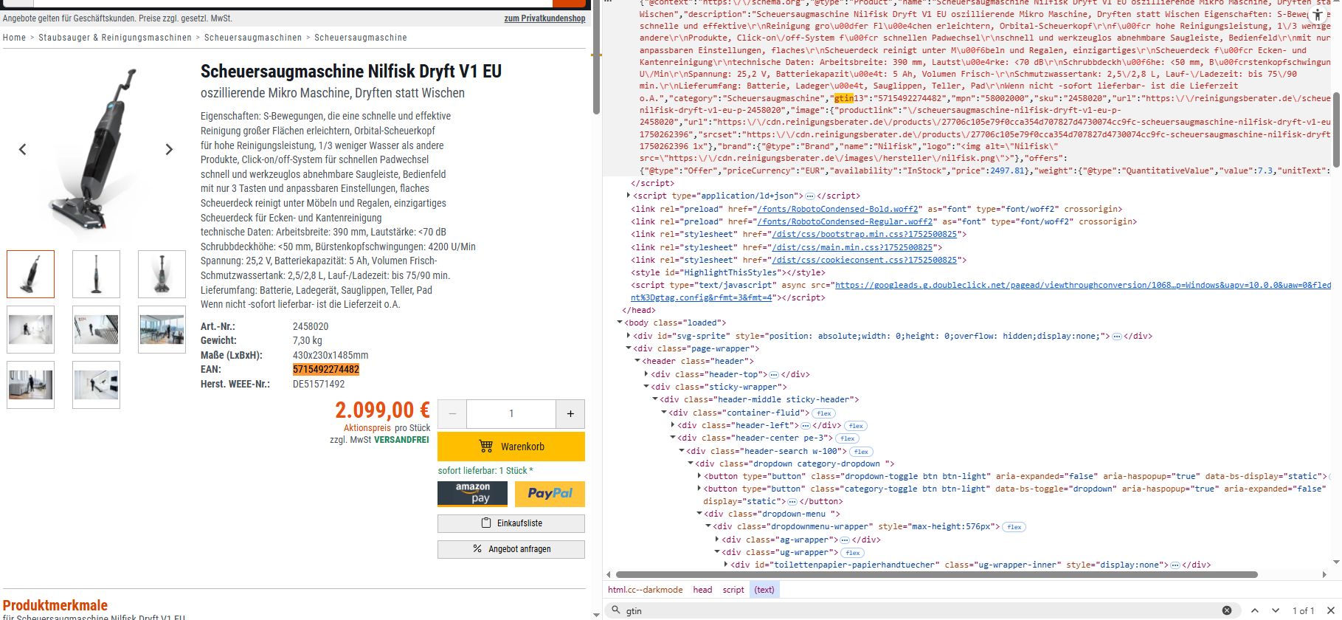
Task: Click the shopping cart icon on Warenkorb
Action: pyautogui.click(x=485, y=446)
